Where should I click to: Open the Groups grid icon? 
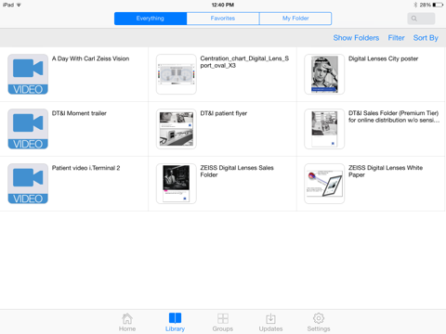click(x=223, y=318)
